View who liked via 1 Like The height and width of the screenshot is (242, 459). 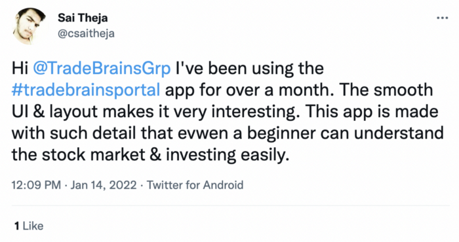(x=29, y=226)
